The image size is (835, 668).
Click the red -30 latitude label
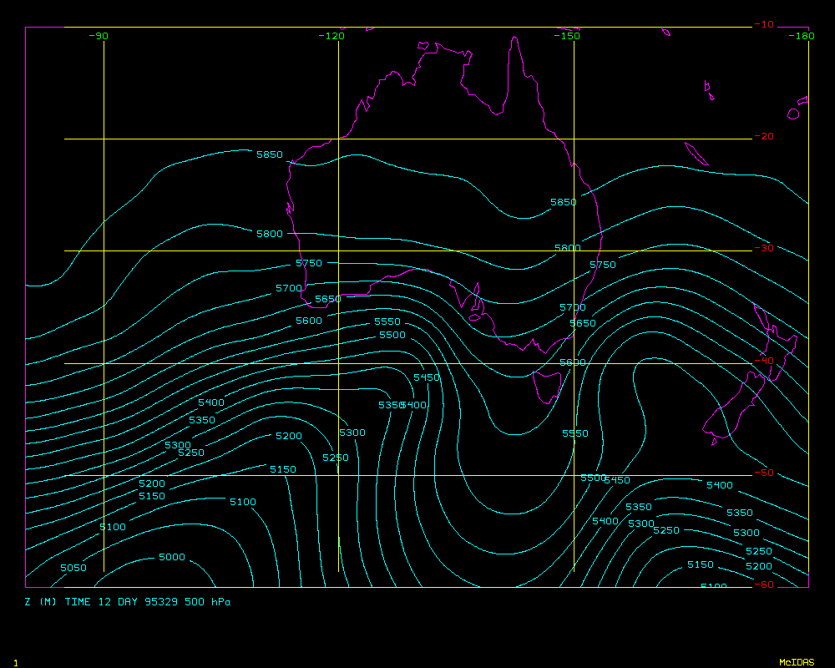763,249
